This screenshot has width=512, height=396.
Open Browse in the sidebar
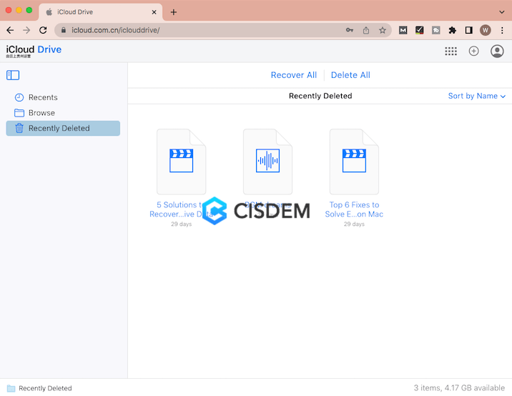[63, 113]
